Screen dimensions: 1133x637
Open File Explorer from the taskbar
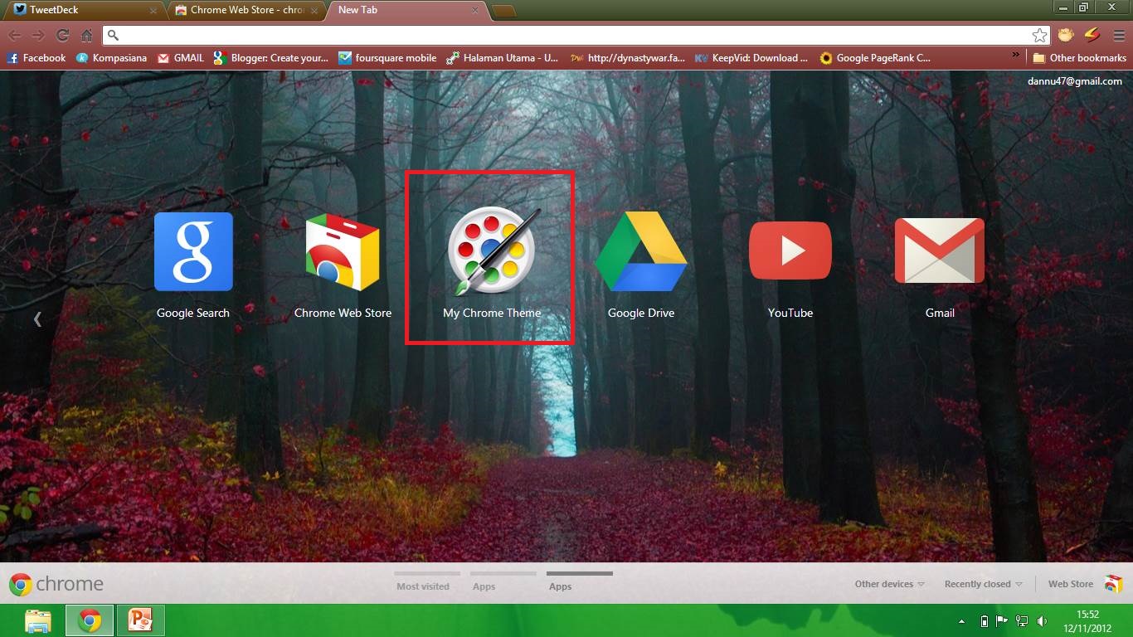pyautogui.click(x=38, y=620)
